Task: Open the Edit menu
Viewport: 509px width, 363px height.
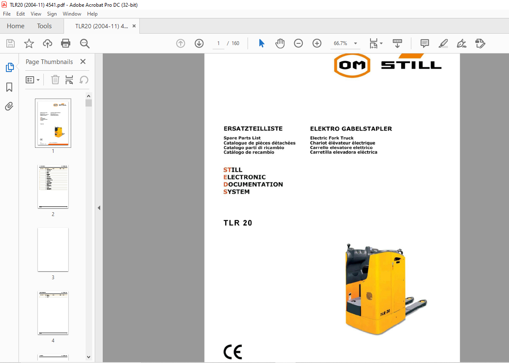Action: (21, 14)
